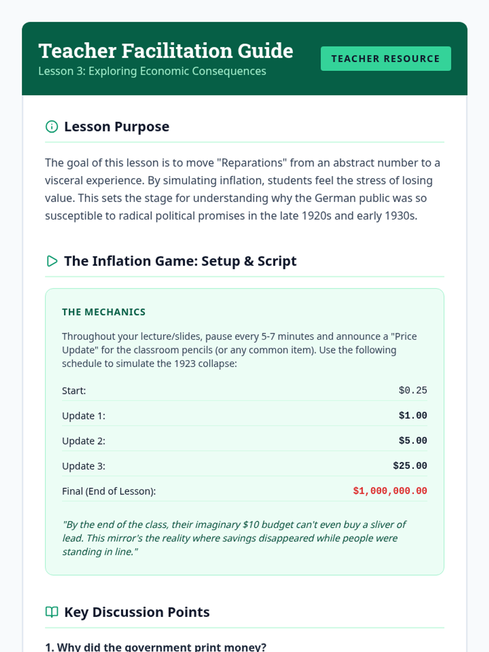This screenshot has width=489, height=652.
Task: Select the Update 3 price $25.00
Action: tap(410, 466)
